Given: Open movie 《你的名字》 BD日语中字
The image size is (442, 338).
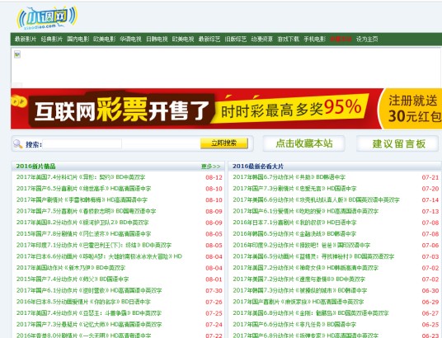Looking at the screenshot, I should click(83, 302).
